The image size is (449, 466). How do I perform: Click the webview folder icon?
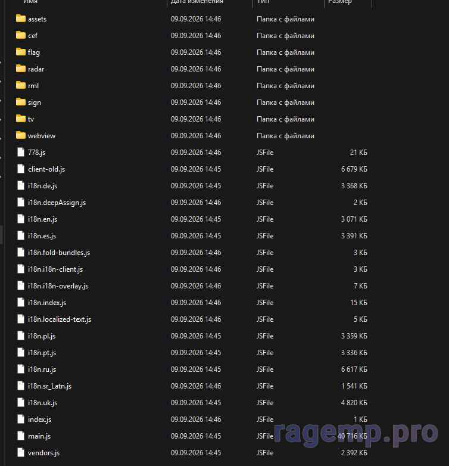[x=20, y=135]
